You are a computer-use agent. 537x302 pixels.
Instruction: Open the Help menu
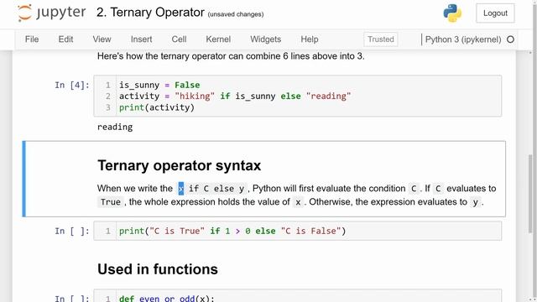click(310, 39)
